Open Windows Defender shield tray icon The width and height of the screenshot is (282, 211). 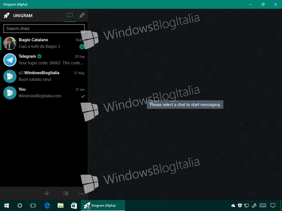pos(240,205)
